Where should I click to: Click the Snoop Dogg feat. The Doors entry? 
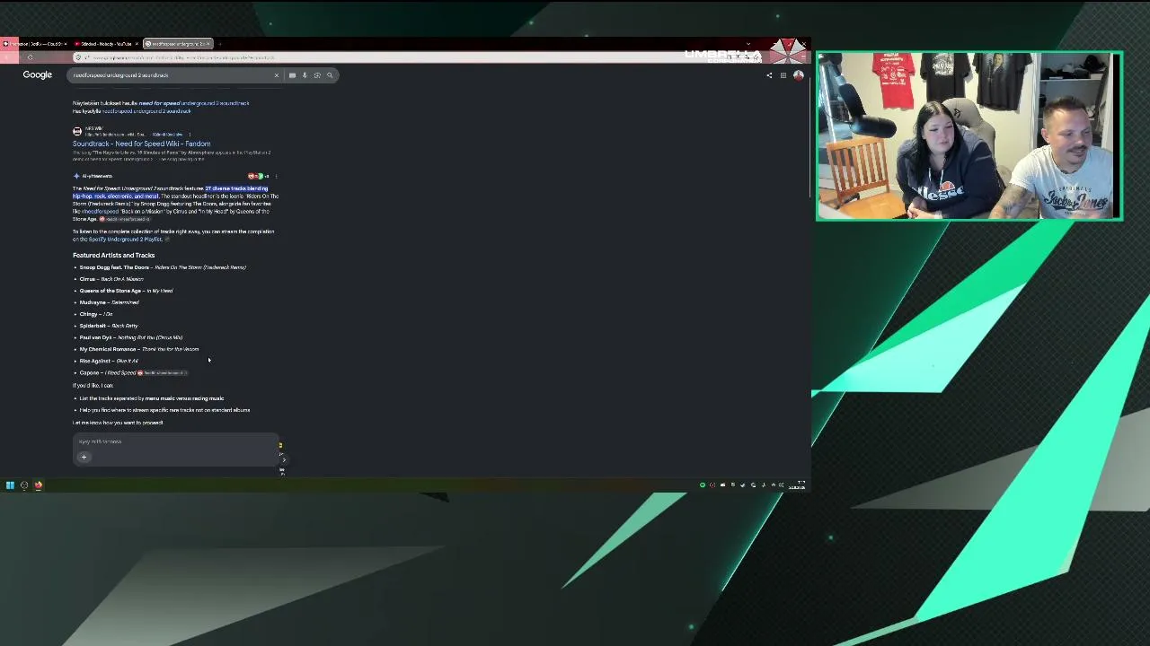(163, 267)
